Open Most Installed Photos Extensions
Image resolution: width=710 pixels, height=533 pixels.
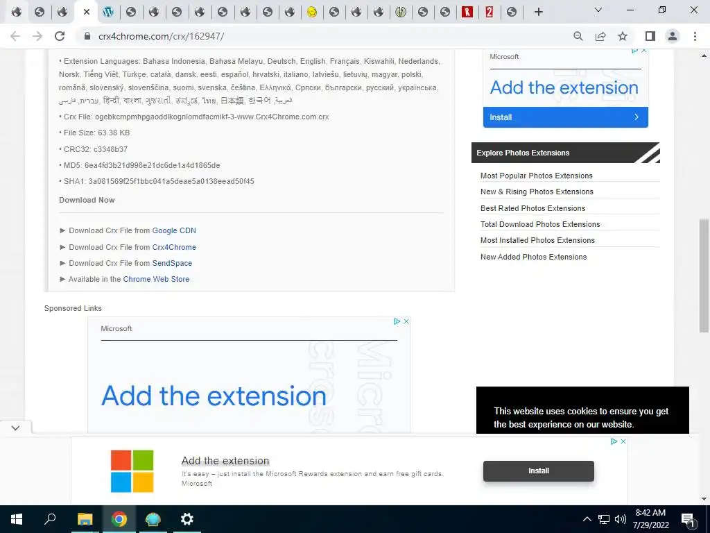[537, 240]
